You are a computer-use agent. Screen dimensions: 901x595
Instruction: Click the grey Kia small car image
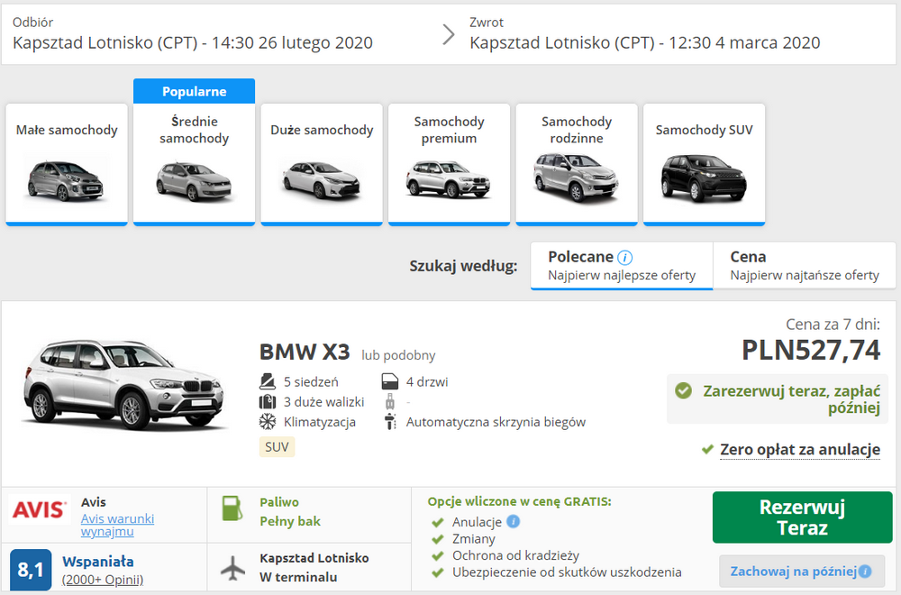click(x=66, y=180)
